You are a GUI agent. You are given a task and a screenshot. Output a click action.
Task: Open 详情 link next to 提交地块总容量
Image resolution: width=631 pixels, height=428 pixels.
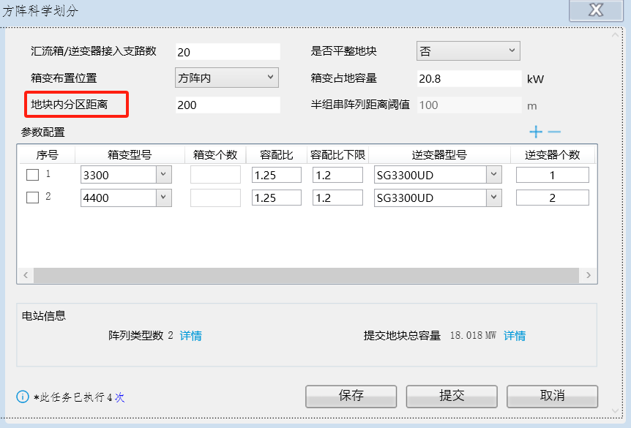tap(515, 336)
